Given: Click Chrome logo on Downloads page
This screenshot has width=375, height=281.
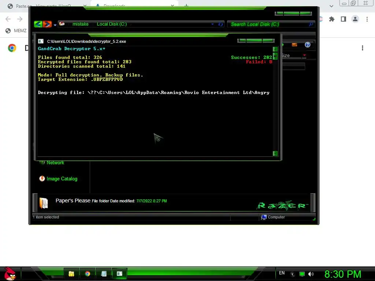Looking at the screenshot, I should 12,48.
